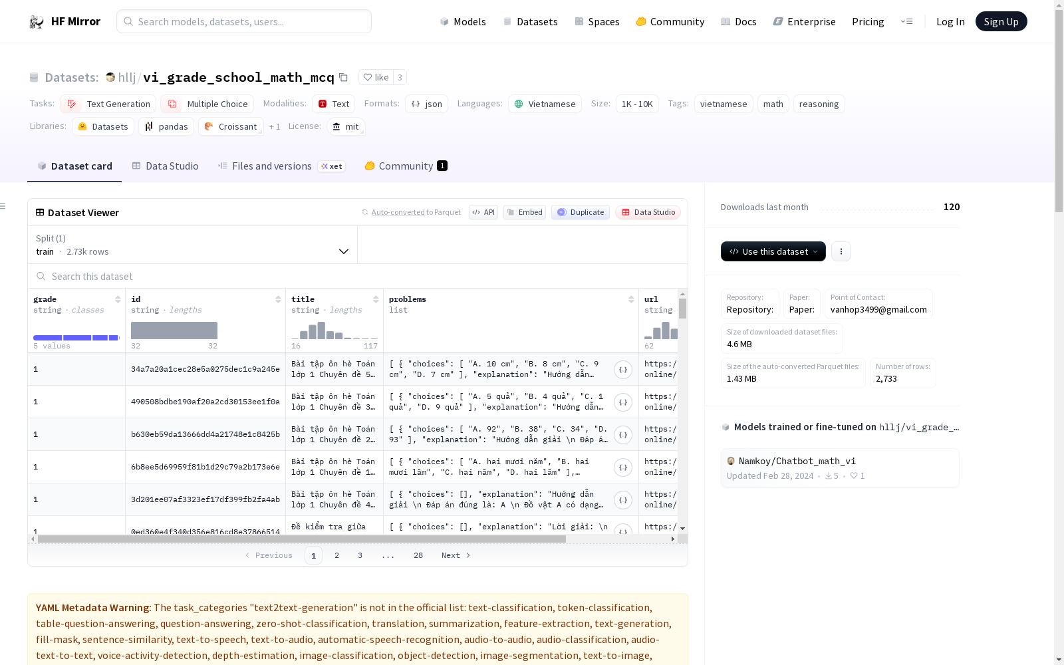Go to page 2 of the dataset
1064x665 pixels.
tap(337, 555)
